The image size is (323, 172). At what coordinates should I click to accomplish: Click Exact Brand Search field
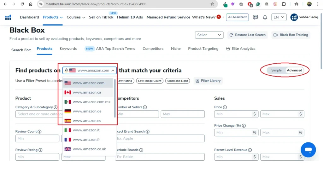160,139
